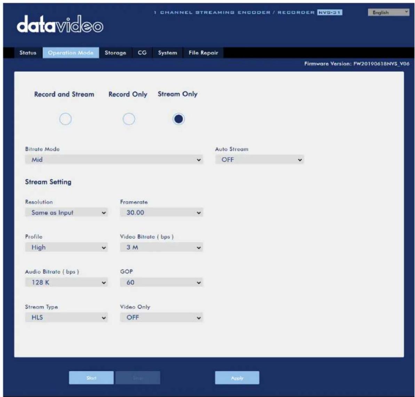The image size is (415, 397).
Task: Open the GOP dropdown showing 60
Action: coord(161,282)
